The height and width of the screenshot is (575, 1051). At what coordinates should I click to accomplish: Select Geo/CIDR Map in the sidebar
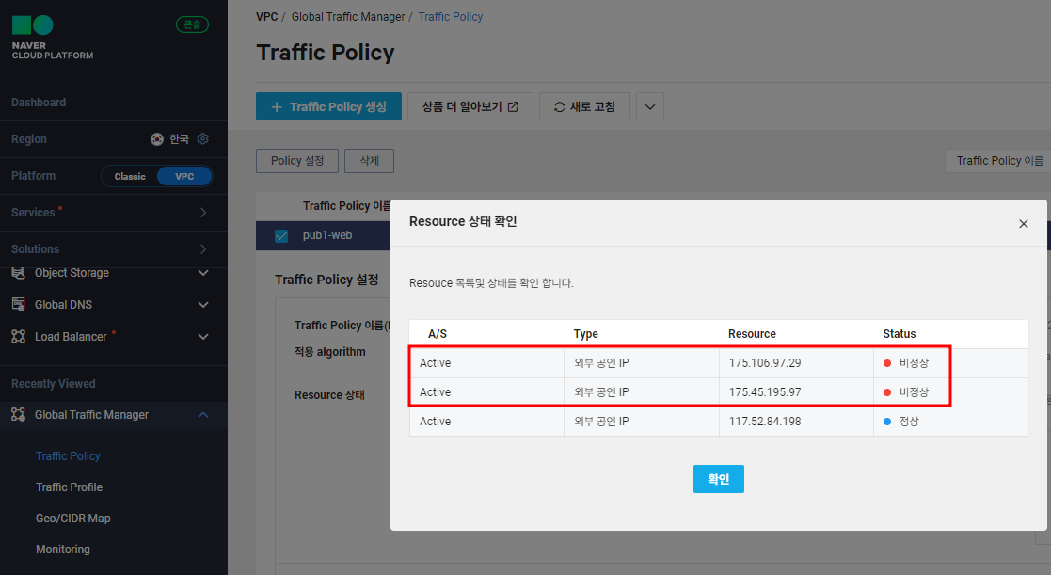[72, 518]
